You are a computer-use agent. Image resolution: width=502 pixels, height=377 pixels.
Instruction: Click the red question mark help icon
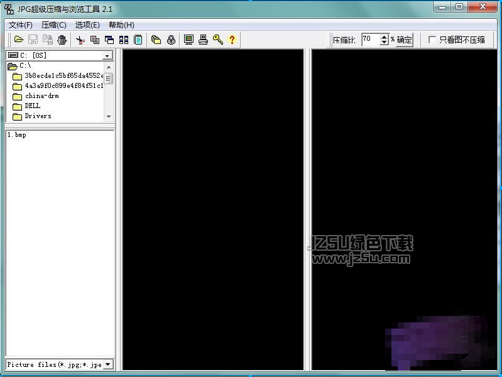(232, 40)
